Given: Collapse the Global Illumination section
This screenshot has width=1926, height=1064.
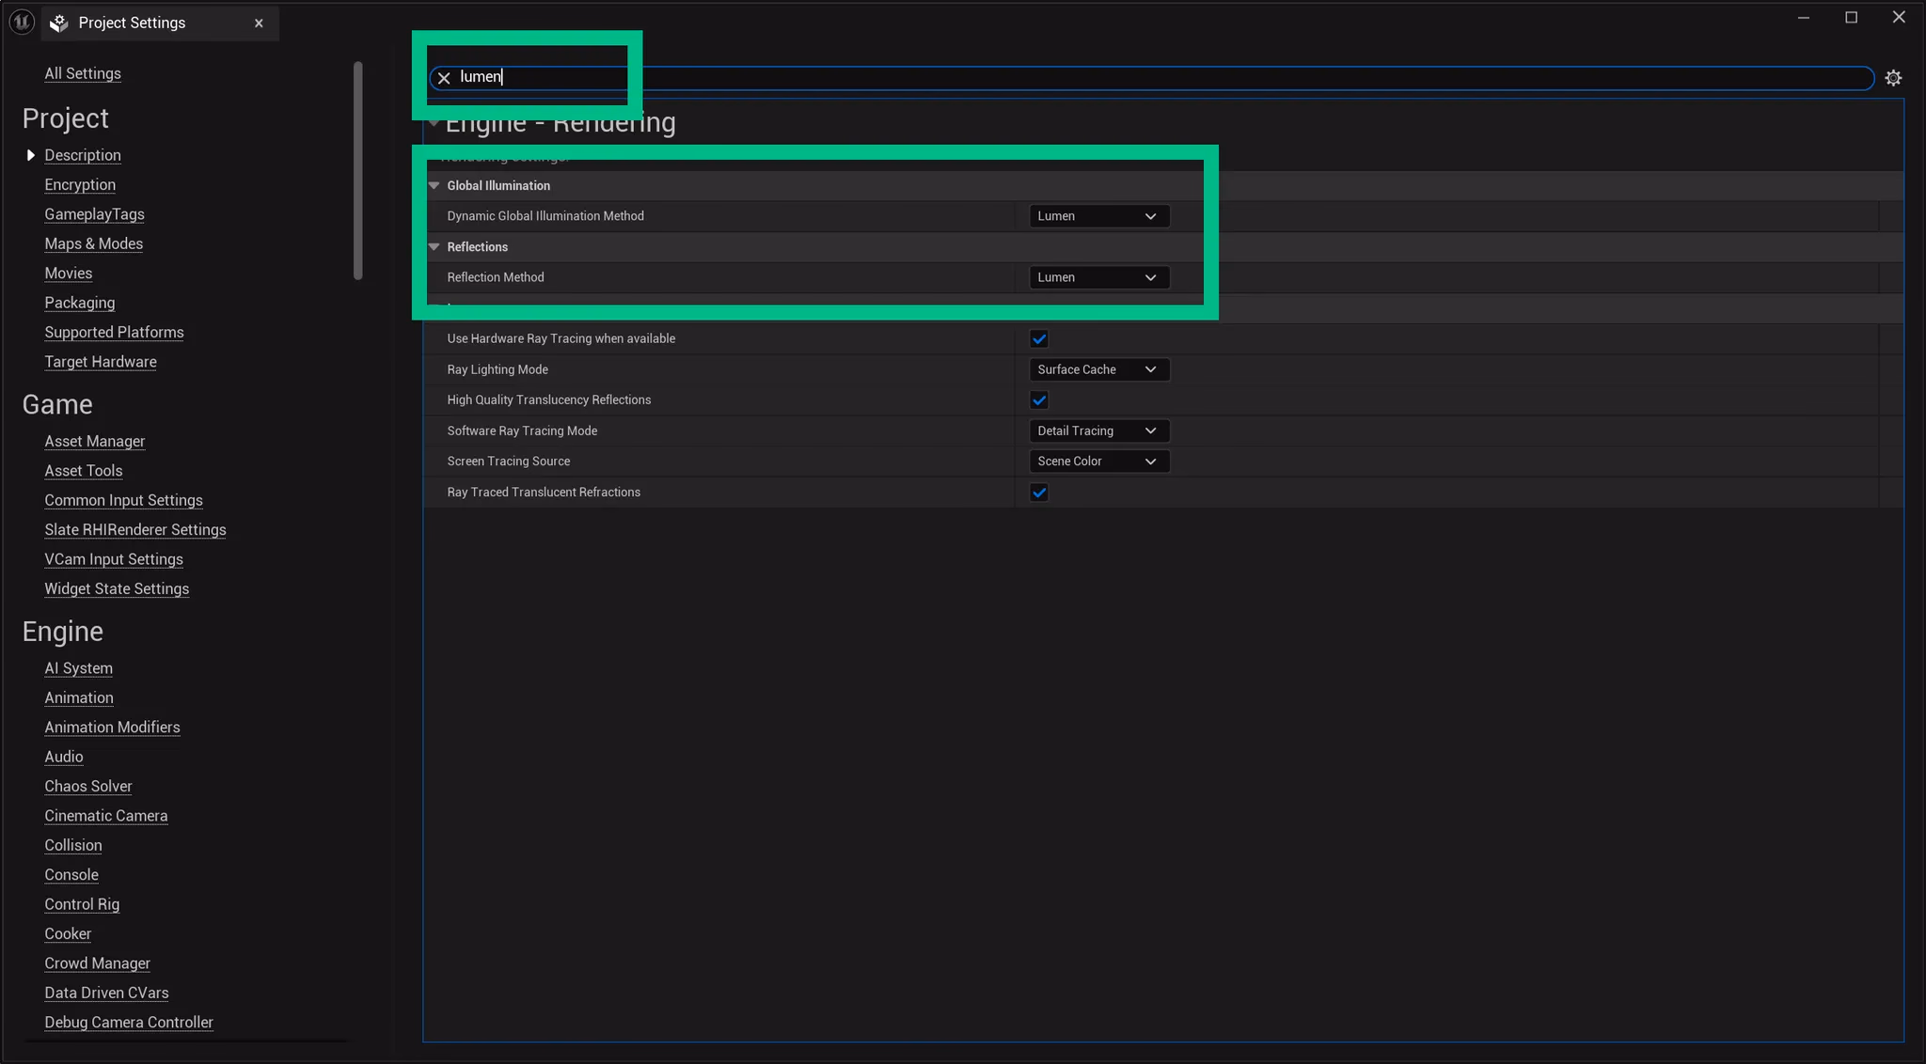Looking at the screenshot, I should 434,185.
